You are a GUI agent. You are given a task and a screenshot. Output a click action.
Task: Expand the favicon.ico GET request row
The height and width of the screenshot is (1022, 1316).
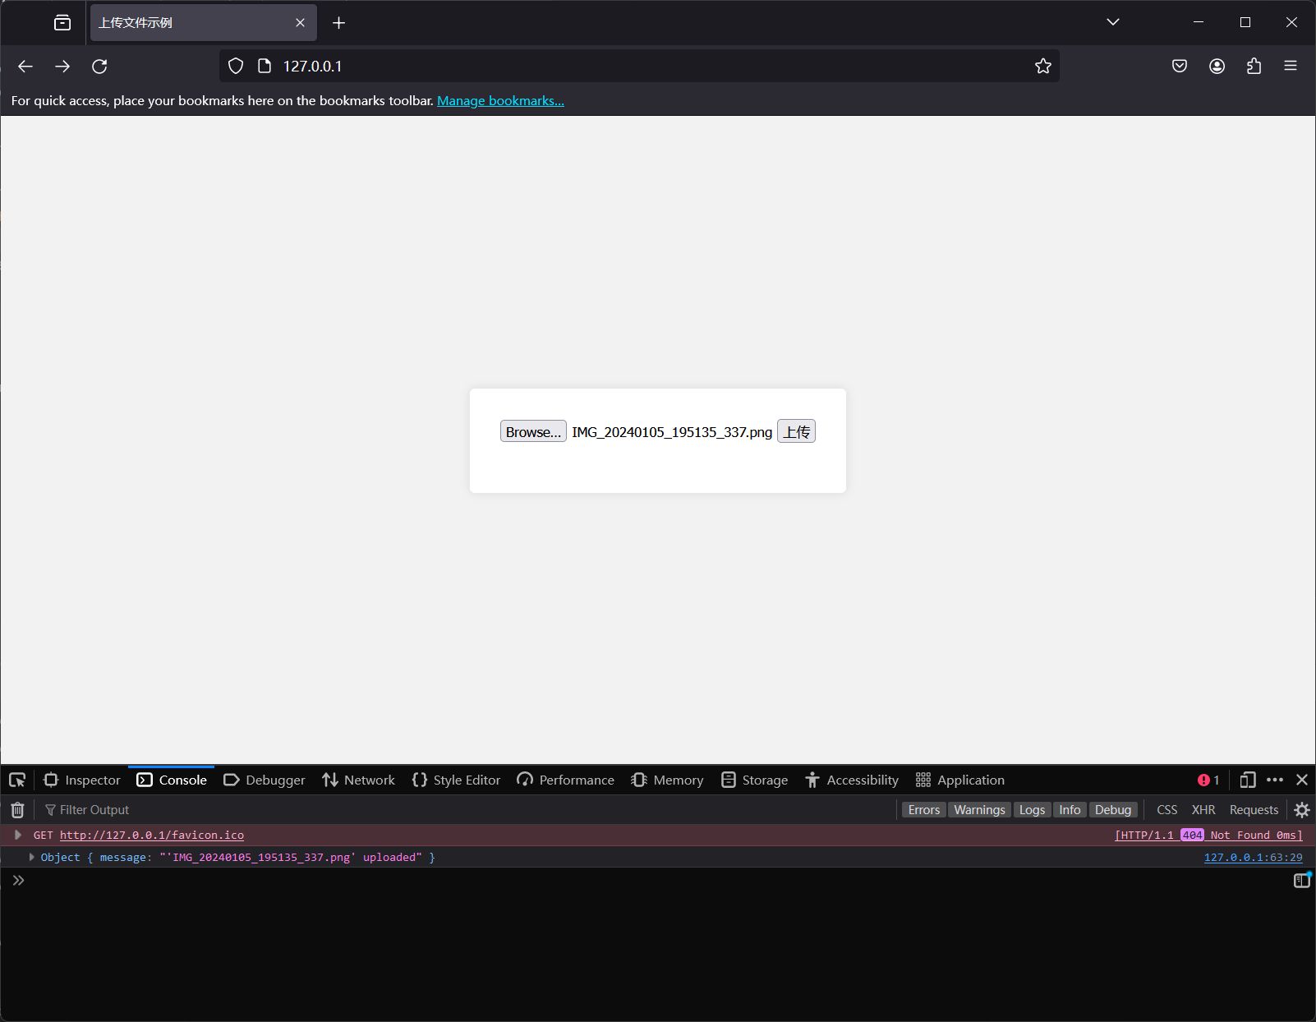coord(18,835)
